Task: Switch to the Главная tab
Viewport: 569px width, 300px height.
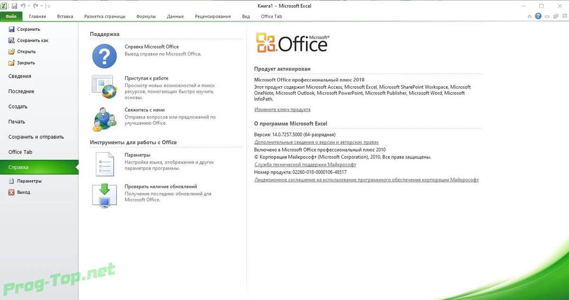Action: 37,16
